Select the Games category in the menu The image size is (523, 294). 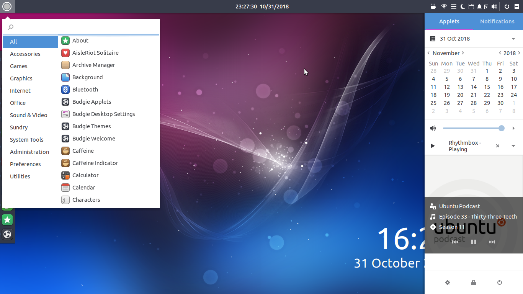pos(18,66)
